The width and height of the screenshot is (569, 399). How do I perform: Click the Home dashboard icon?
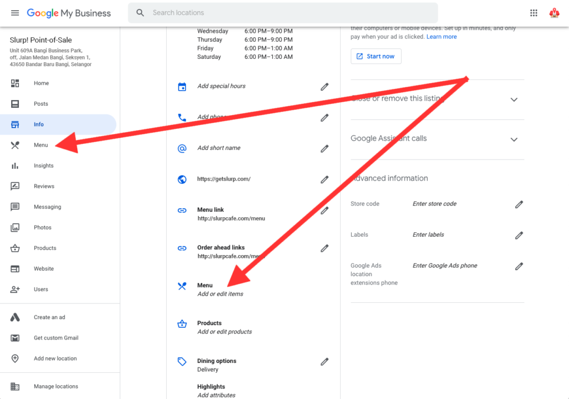(x=15, y=83)
